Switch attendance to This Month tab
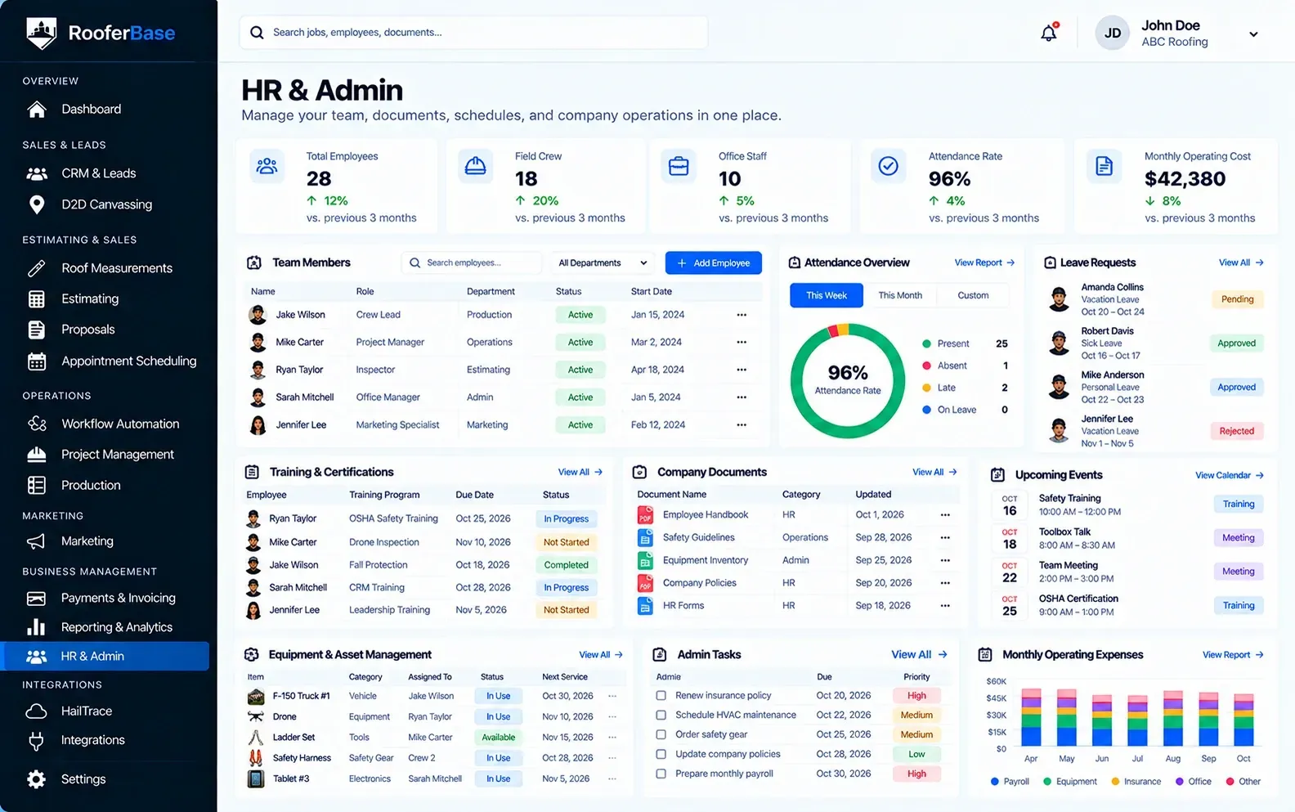Image resolution: width=1295 pixels, height=812 pixels. click(900, 296)
